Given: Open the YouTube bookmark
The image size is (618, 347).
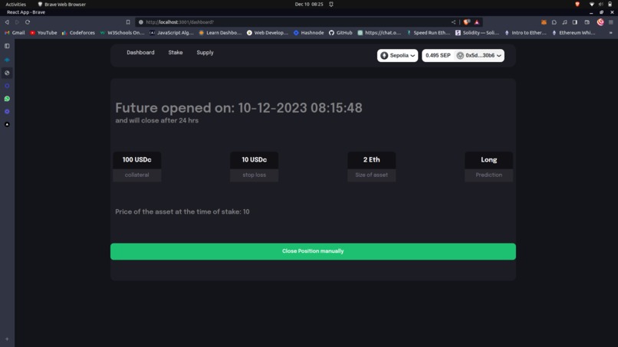Looking at the screenshot, I should click(x=44, y=33).
